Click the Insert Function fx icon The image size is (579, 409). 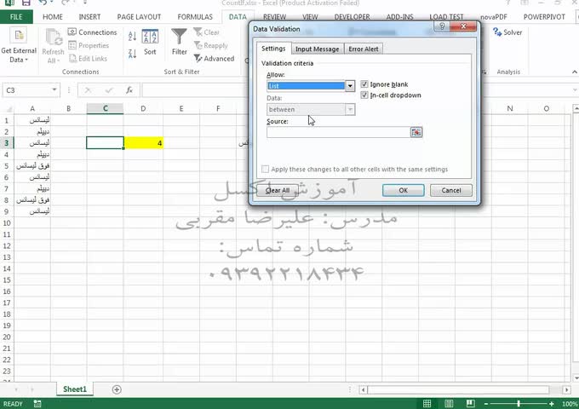[129, 90]
